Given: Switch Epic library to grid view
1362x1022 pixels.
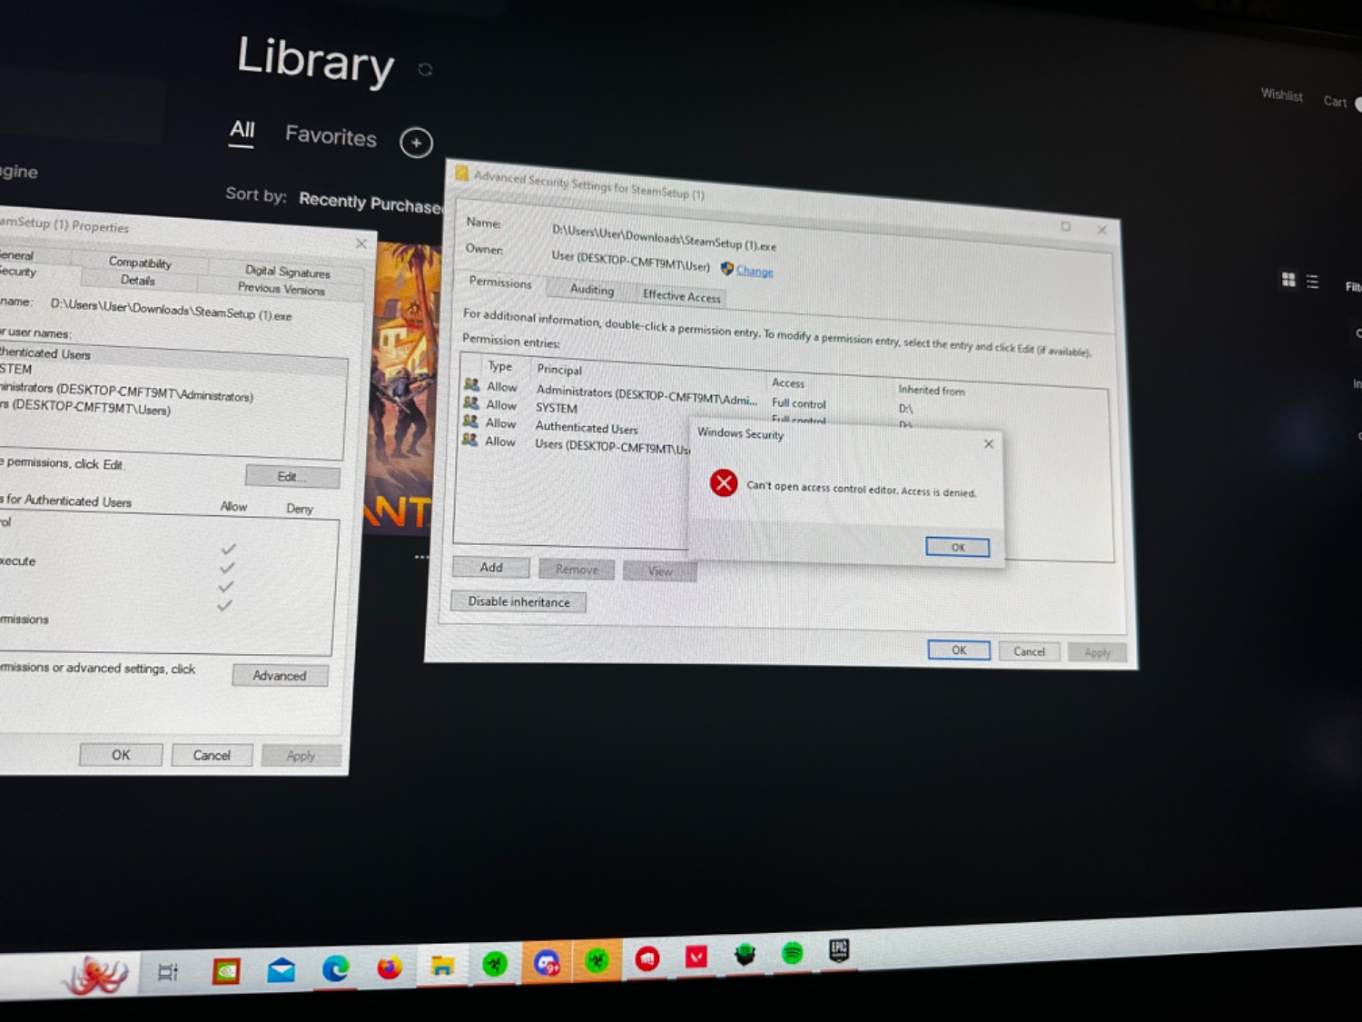Looking at the screenshot, I should point(1288,280).
